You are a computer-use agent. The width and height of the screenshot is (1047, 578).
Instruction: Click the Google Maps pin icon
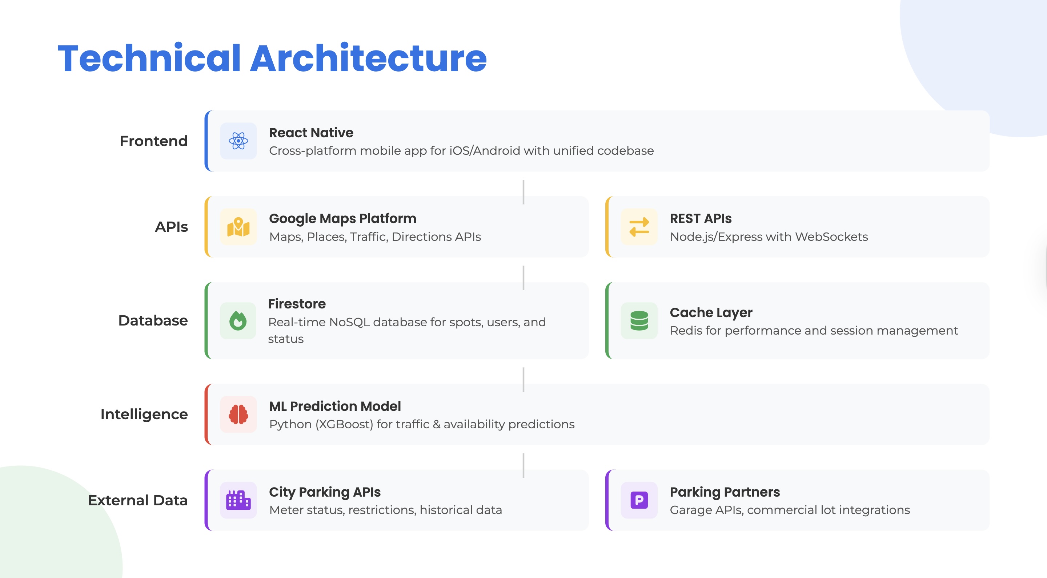[x=238, y=227]
